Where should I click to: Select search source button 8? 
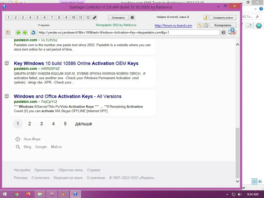pos(59,18)
